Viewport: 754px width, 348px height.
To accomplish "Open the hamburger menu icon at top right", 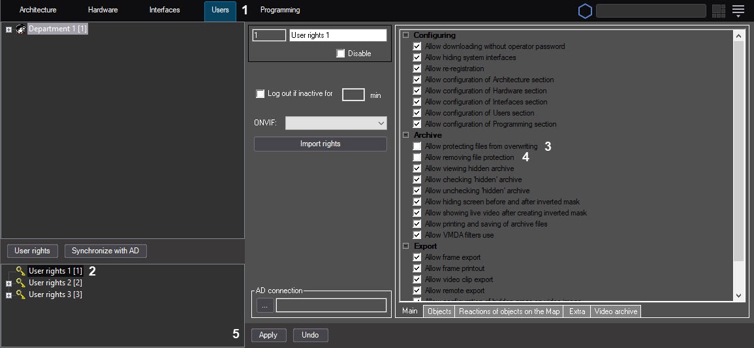I will coord(738,11).
